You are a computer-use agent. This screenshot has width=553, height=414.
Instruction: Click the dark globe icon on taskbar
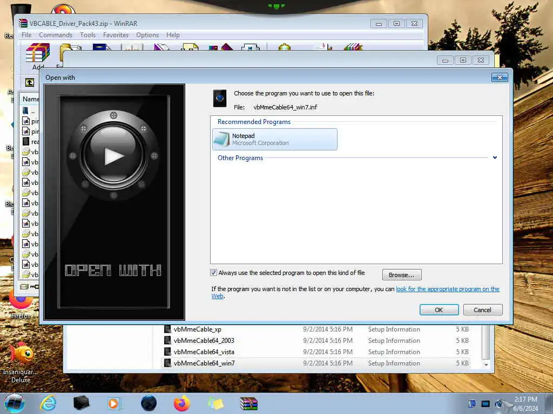[x=149, y=403]
